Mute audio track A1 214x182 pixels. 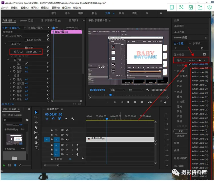pyautogui.click(x=67, y=145)
